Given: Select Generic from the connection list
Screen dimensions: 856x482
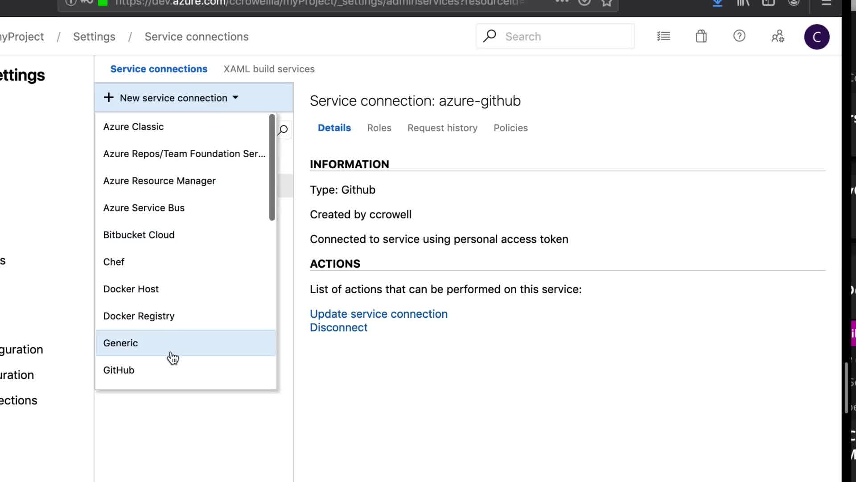Looking at the screenshot, I should (120, 343).
